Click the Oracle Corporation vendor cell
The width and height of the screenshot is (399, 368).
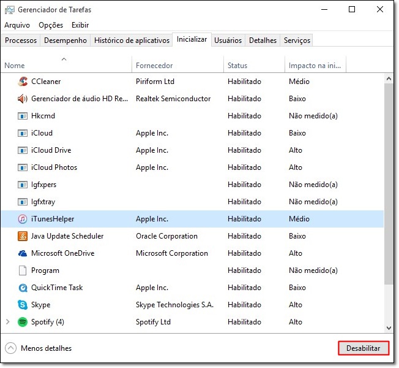pyautogui.click(x=166, y=236)
